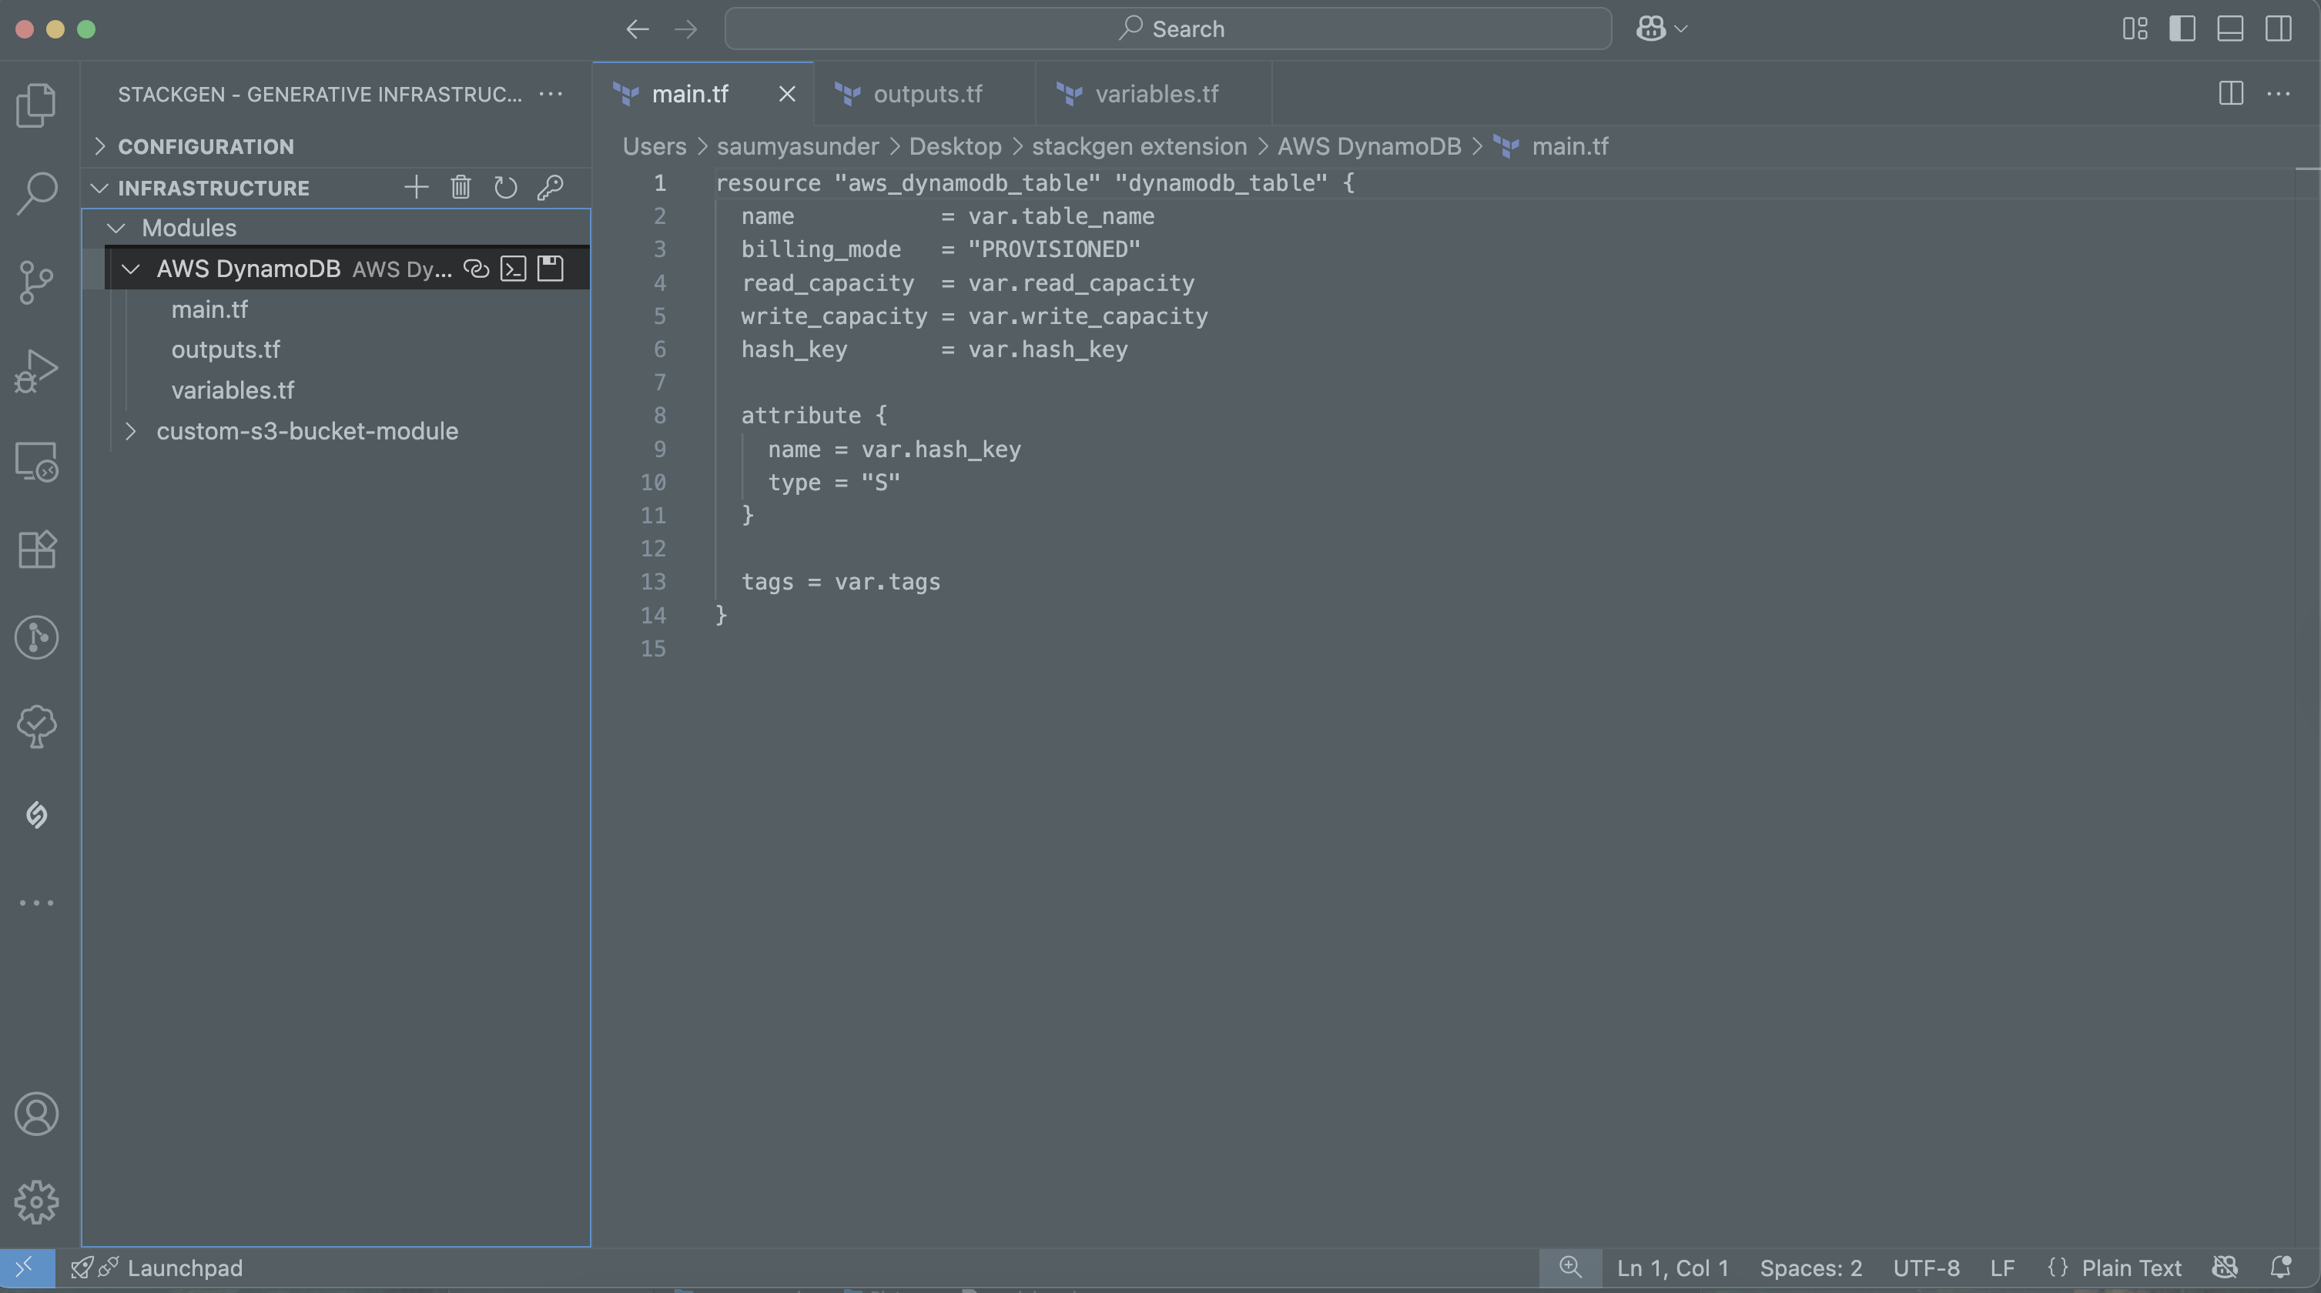This screenshot has height=1293, width=2321.
Task: Open the tree checkmark activity icon
Action: click(36, 726)
